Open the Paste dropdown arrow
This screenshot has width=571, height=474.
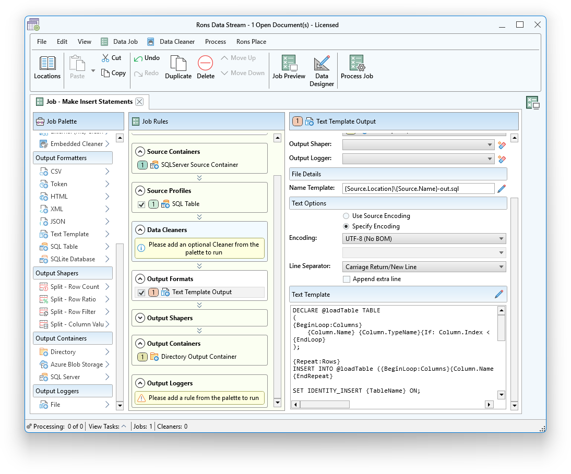(x=93, y=70)
